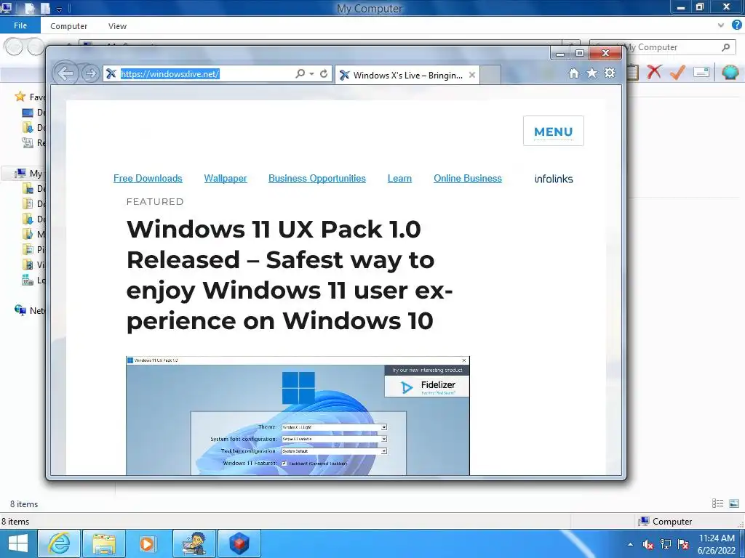Show hidden tray icons arrow
Screen dimensions: 745x558
click(x=630, y=544)
